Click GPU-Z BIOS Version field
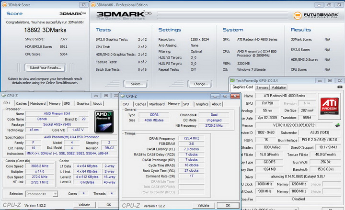 (294, 125)
